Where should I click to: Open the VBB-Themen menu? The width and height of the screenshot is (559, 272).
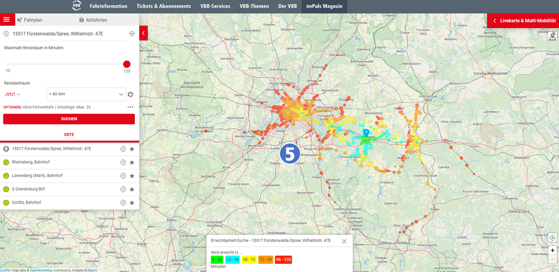(254, 6)
